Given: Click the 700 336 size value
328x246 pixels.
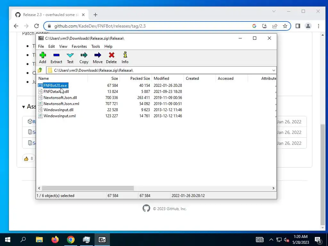Looking at the screenshot, I should (x=111, y=97).
